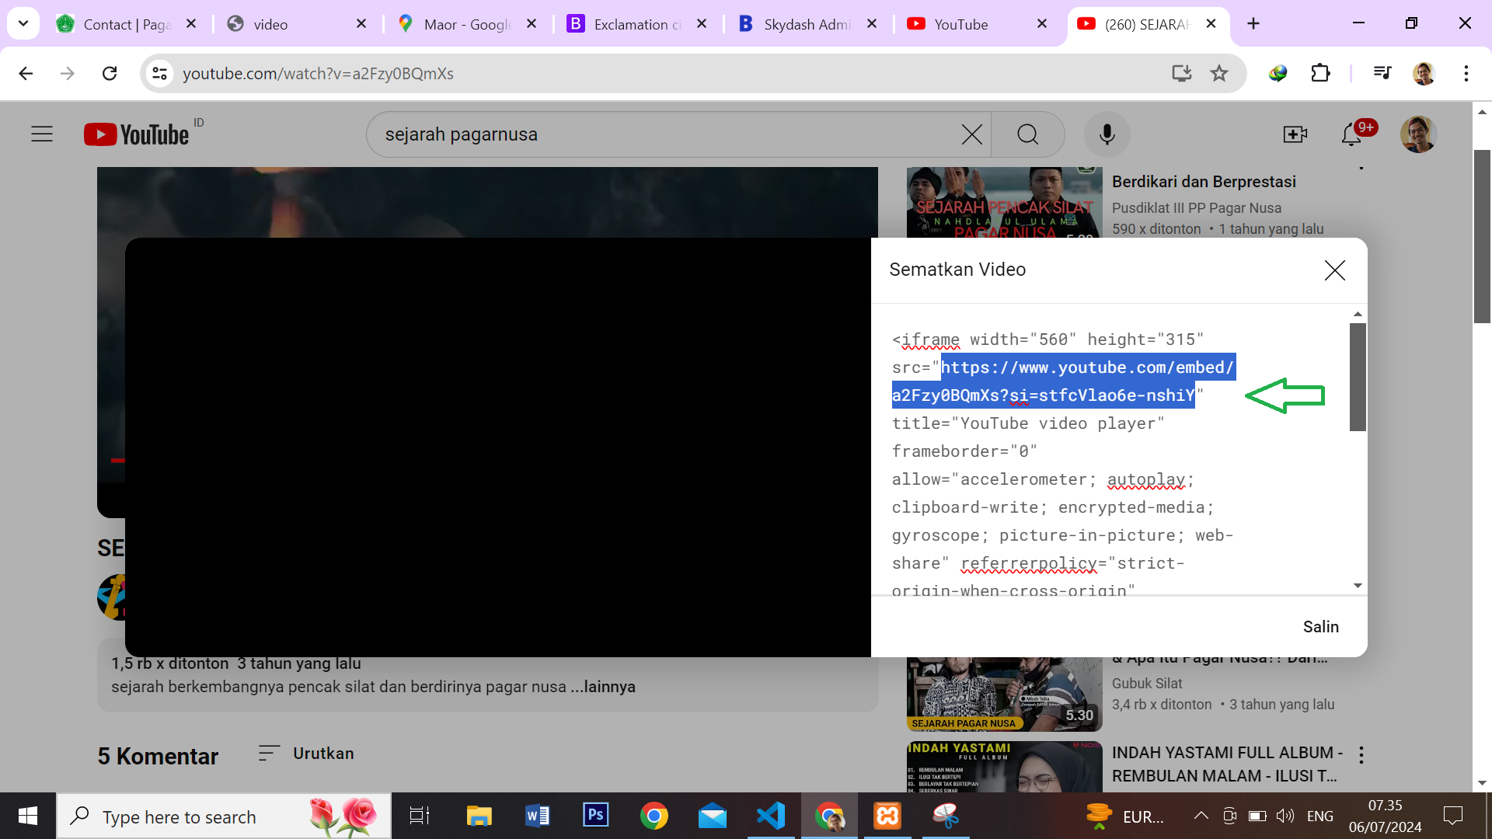Open Chrome extensions puzzle icon
1492x839 pixels.
[x=1320, y=73]
